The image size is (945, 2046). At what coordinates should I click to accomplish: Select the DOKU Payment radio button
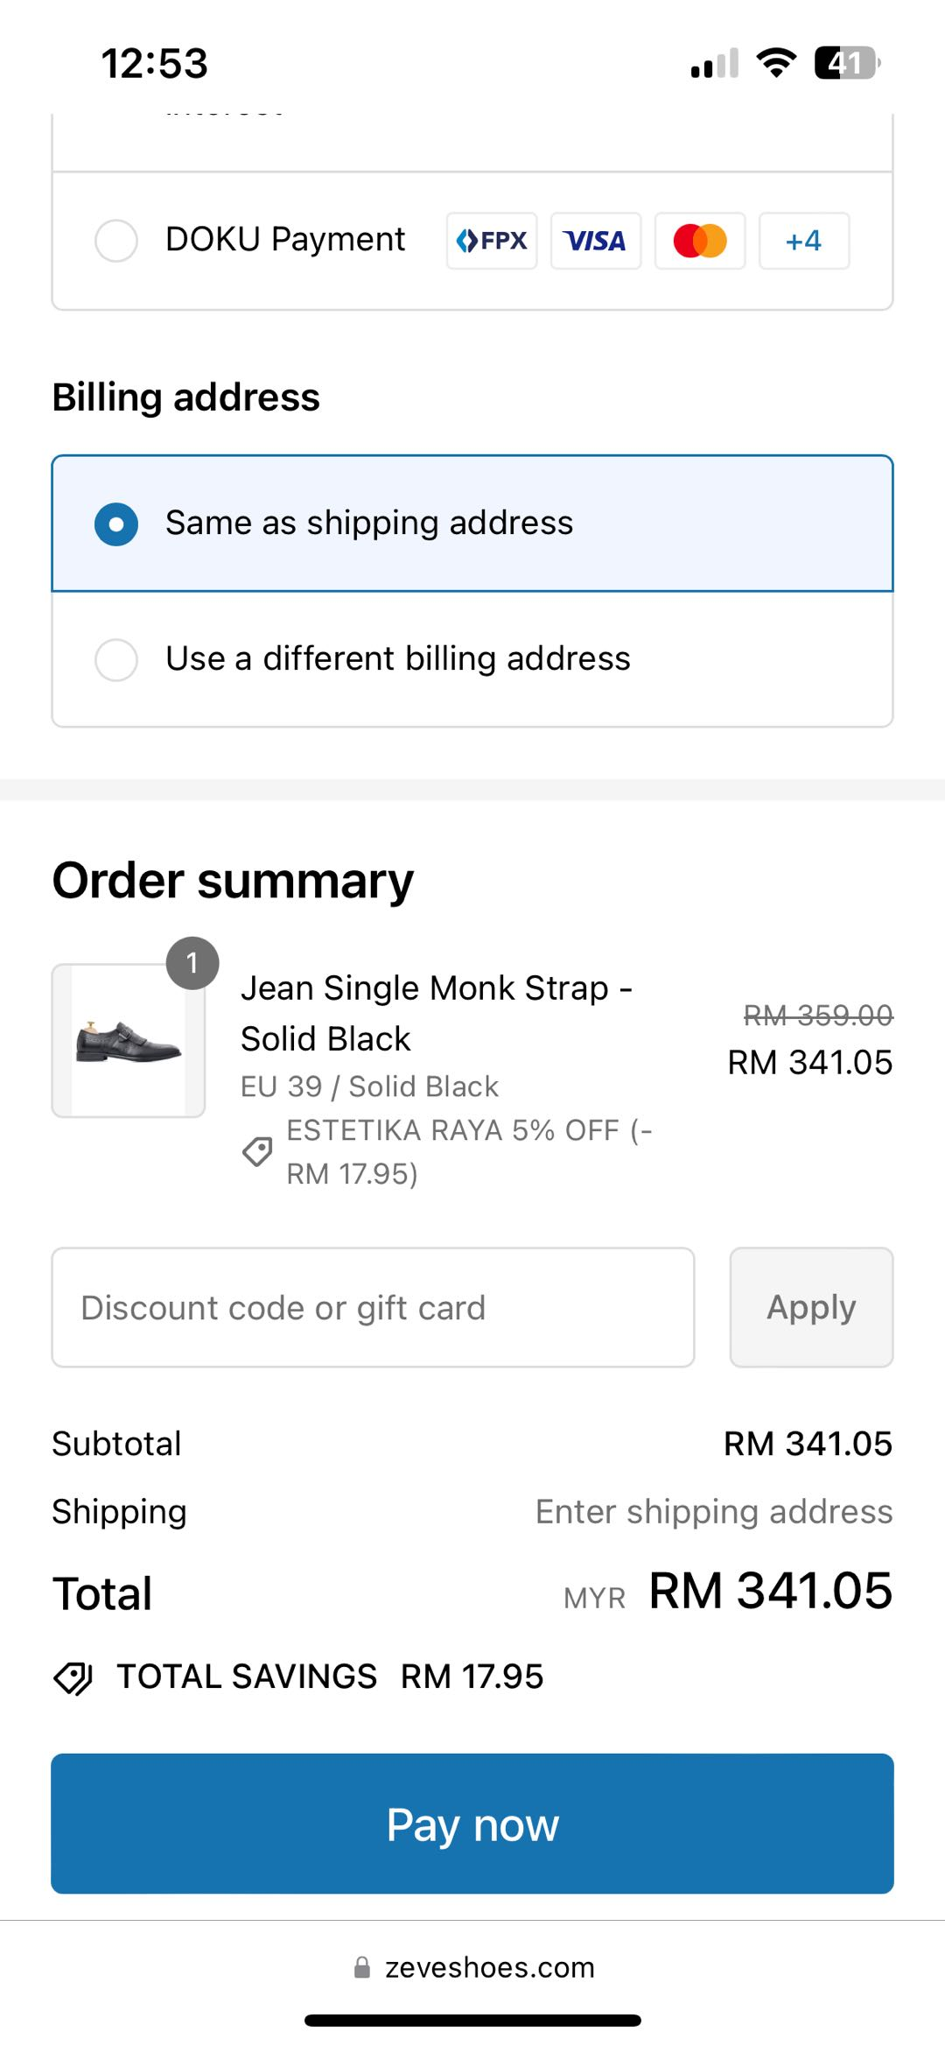[115, 240]
